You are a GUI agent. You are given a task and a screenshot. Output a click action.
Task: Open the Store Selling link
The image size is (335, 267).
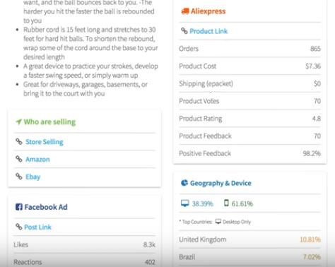(45, 142)
